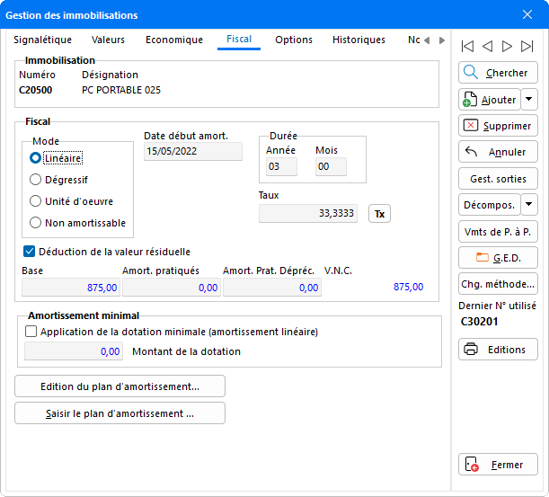The image size is (549, 497).
Task: Jump to the last record arrow
Action: [527, 46]
